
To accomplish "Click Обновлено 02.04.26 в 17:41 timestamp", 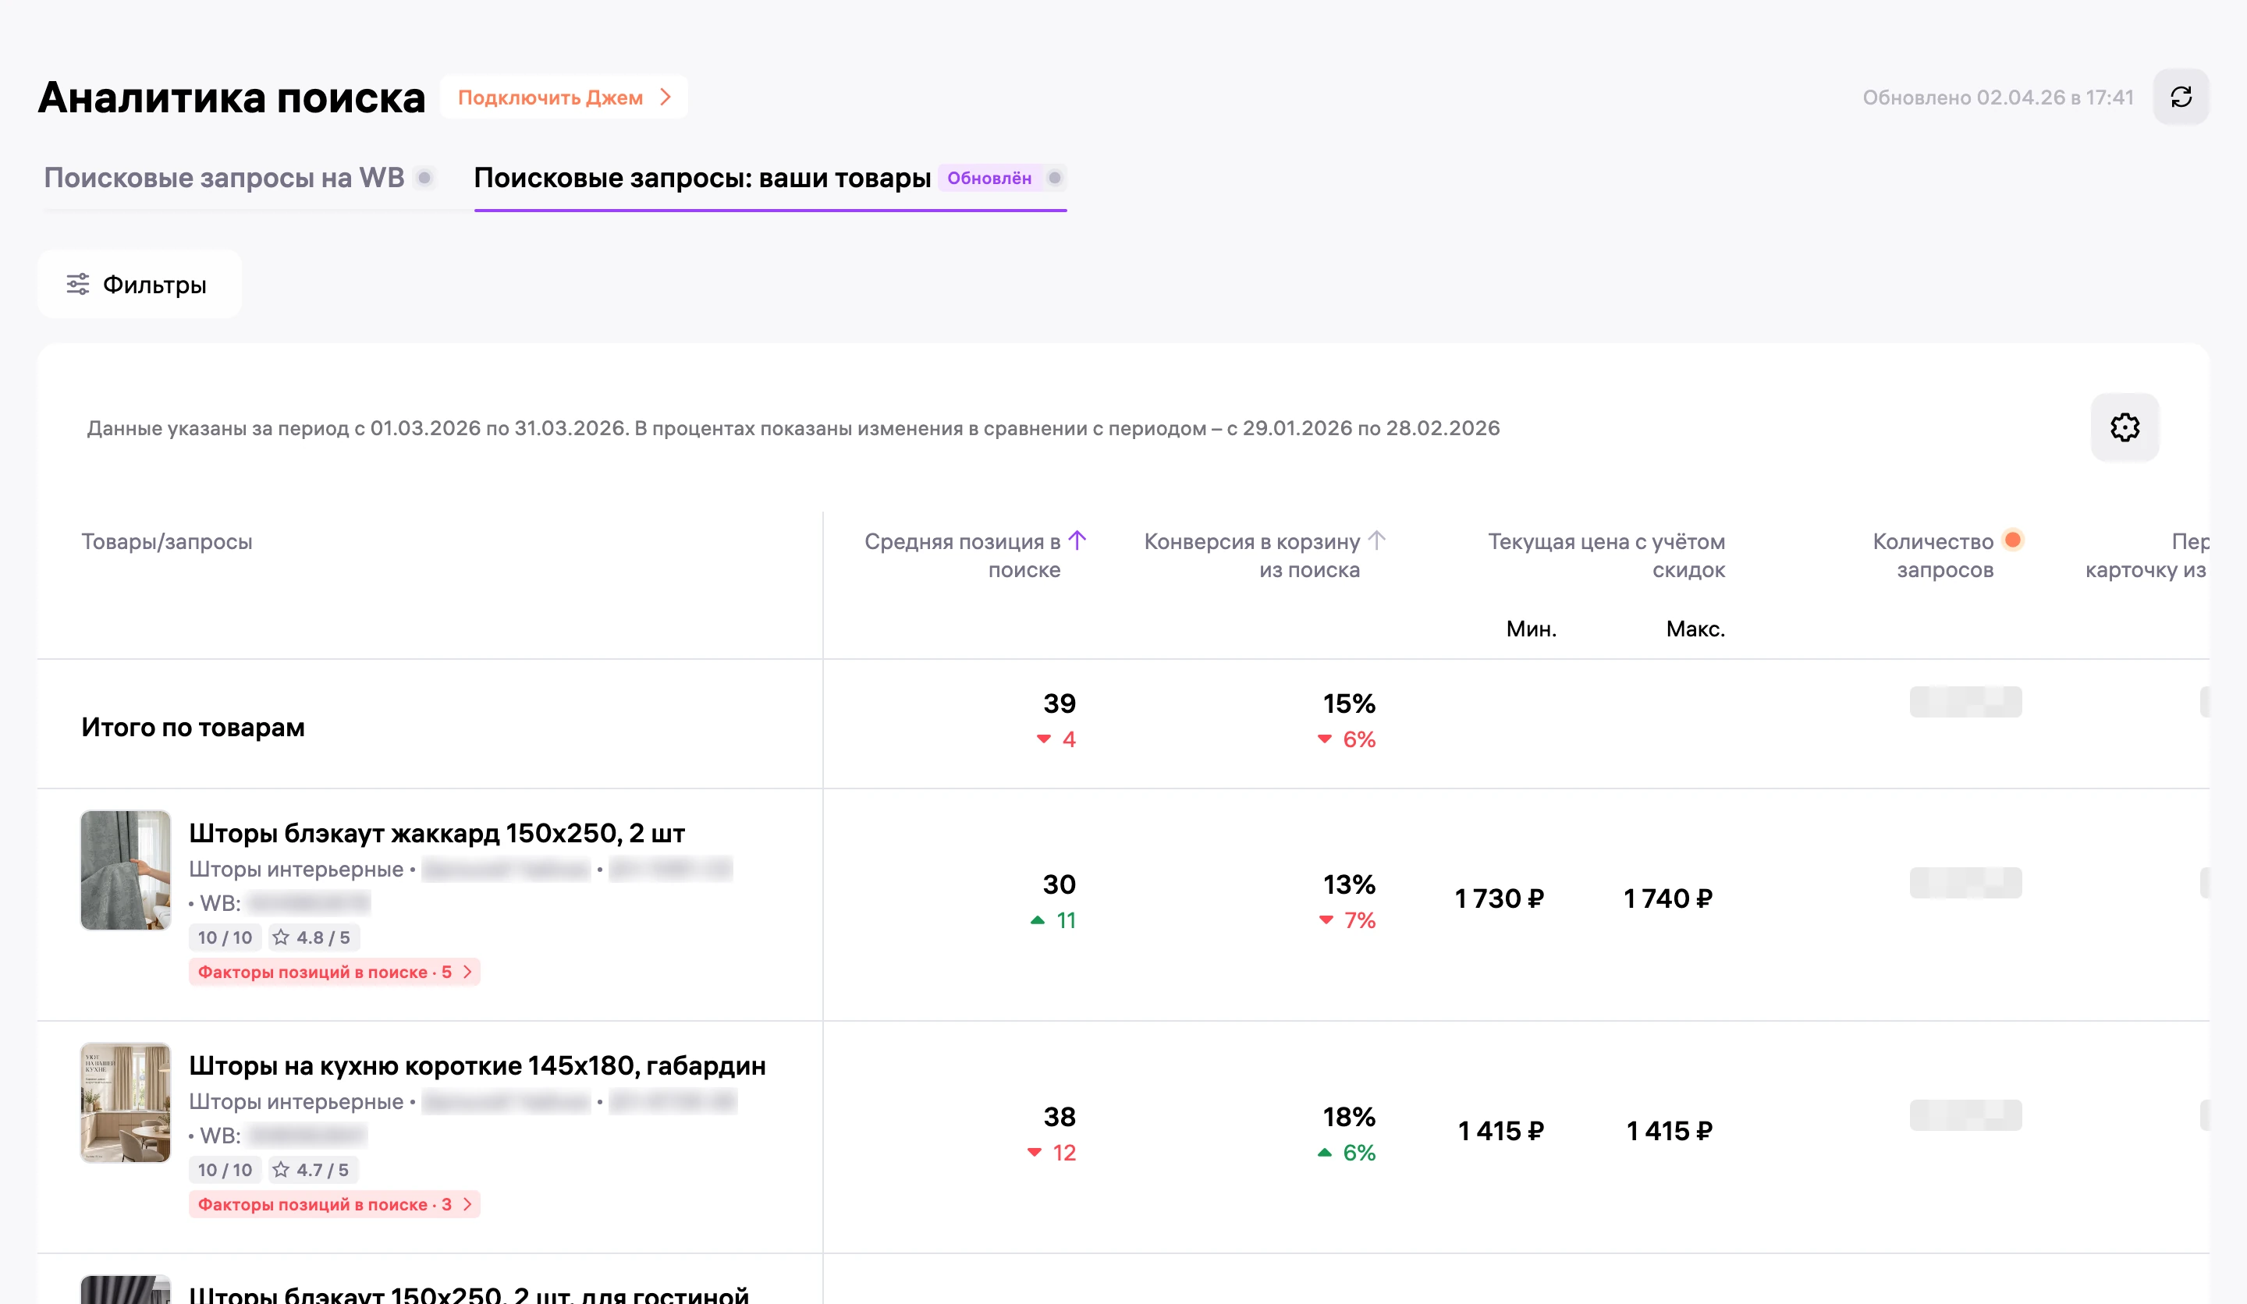I will (1997, 97).
